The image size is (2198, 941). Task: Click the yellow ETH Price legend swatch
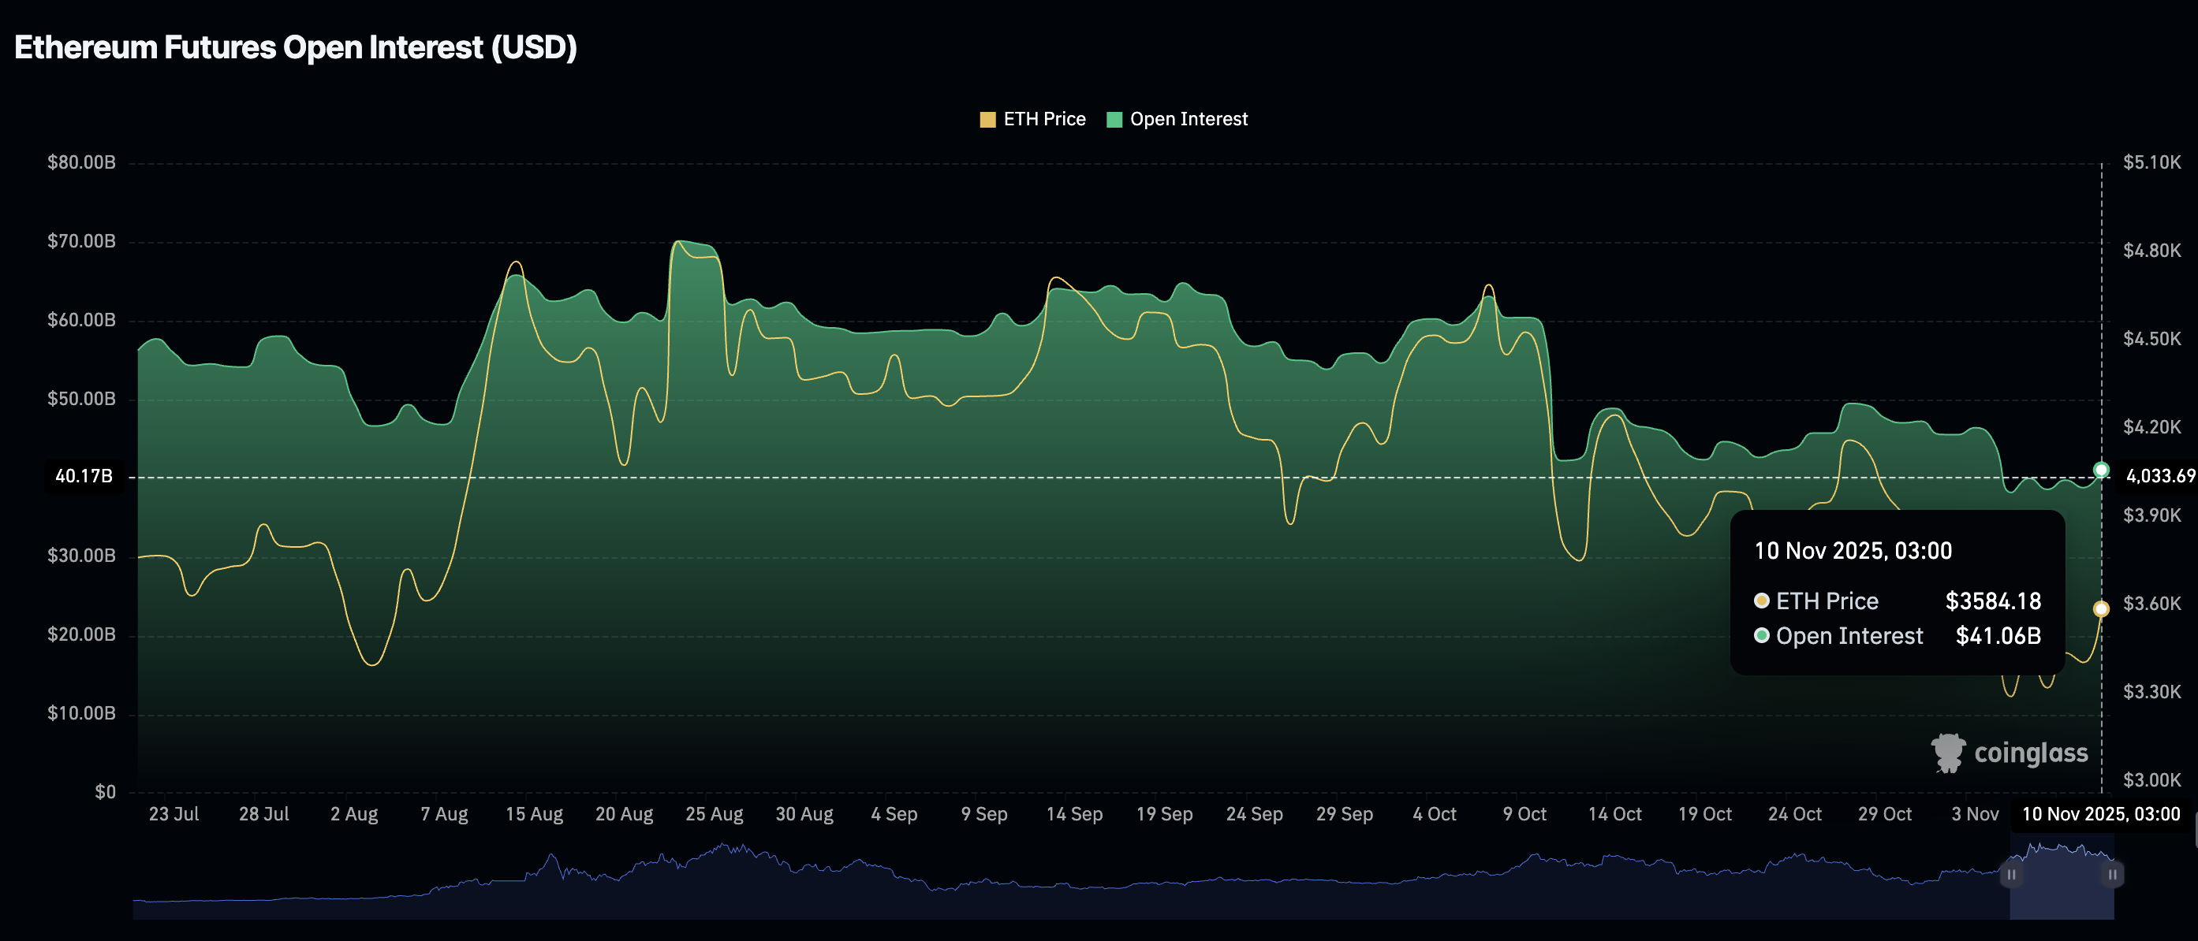987,120
